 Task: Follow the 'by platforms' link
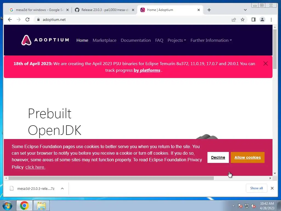[147, 70]
